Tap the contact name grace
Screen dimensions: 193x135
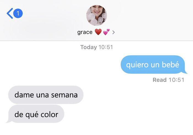click(x=85, y=32)
